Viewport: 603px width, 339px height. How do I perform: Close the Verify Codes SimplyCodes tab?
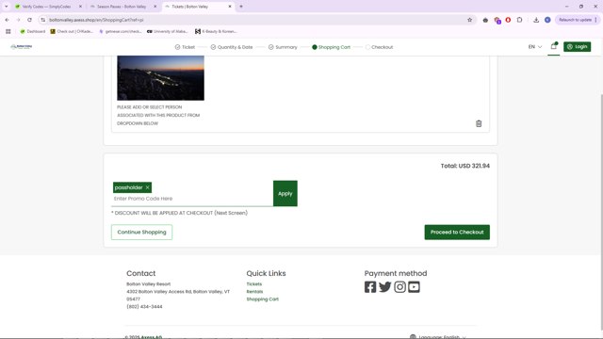click(80, 7)
